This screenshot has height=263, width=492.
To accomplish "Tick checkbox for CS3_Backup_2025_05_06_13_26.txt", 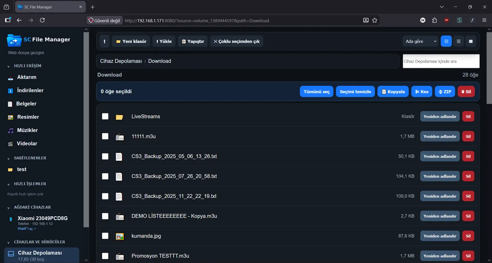I will tap(105, 156).
